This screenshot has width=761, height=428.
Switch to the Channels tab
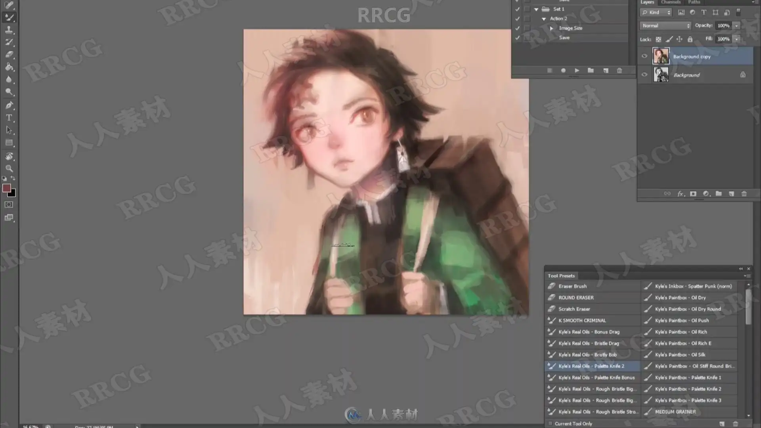671,2
